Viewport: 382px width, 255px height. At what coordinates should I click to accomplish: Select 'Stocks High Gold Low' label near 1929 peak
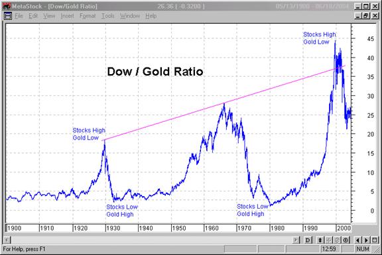click(x=89, y=134)
